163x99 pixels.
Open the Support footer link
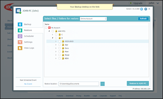click(113, 96)
